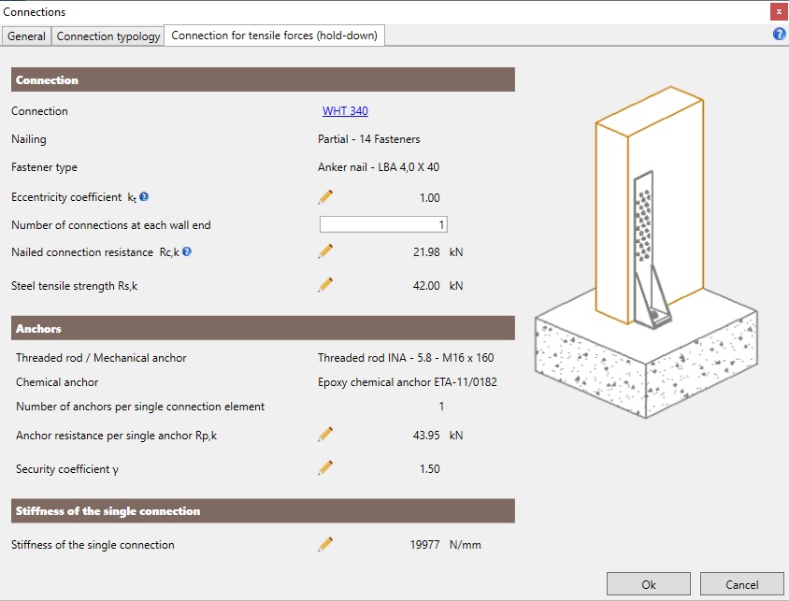789x601 pixels.
Task: Switch to the Connection typology tab
Action: (x=108, y=36)
